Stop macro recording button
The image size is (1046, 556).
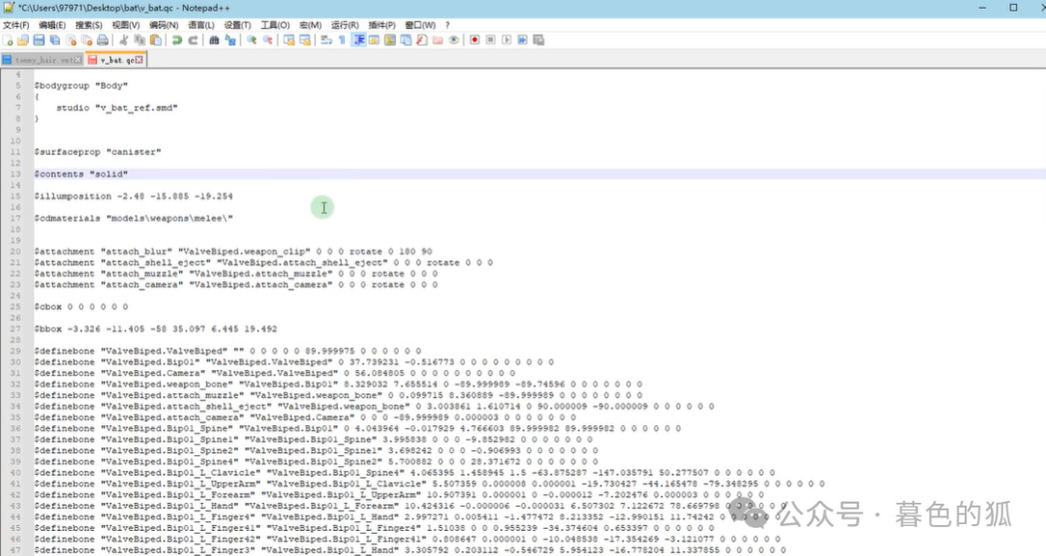490,40
